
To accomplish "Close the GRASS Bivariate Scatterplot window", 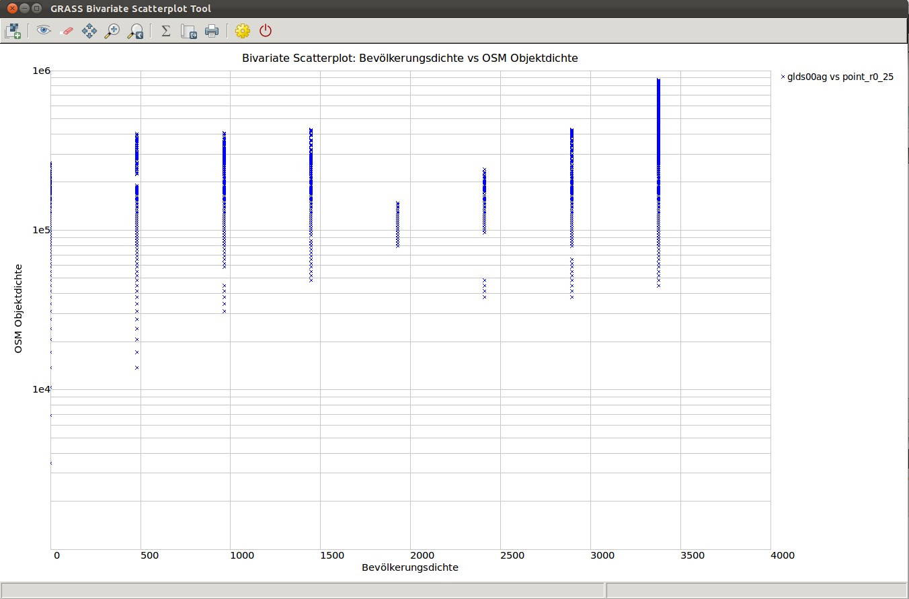I will 11,9.
